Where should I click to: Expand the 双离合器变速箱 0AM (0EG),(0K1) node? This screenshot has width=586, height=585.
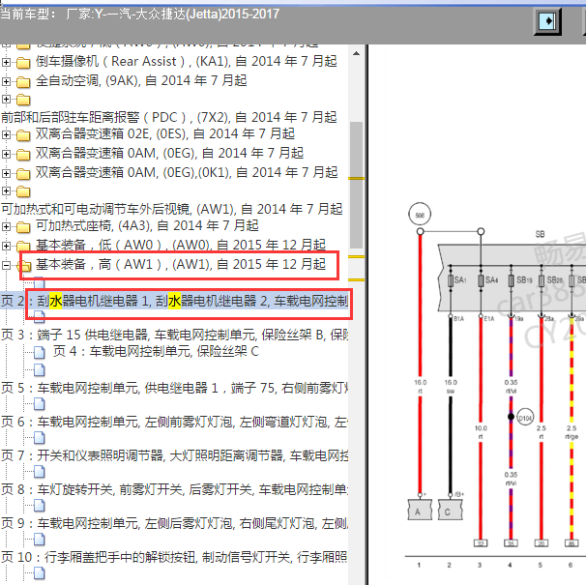(6, 173)
